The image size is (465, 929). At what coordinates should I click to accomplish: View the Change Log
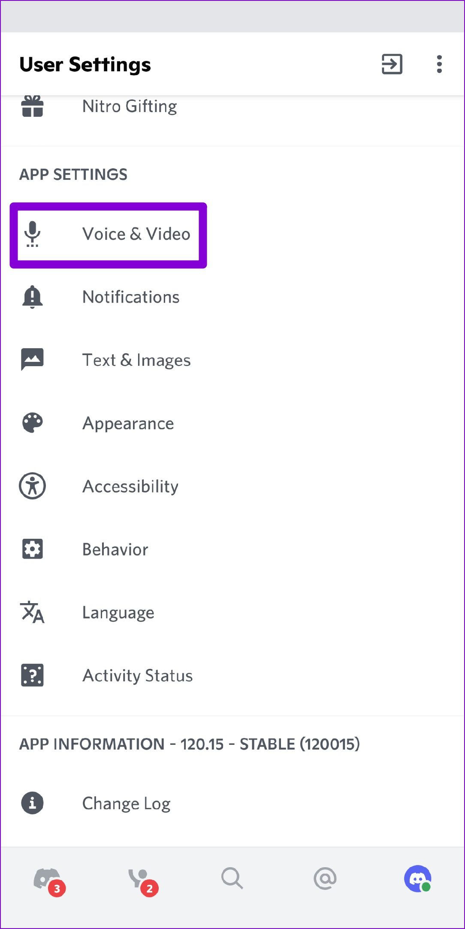(127, 803)
